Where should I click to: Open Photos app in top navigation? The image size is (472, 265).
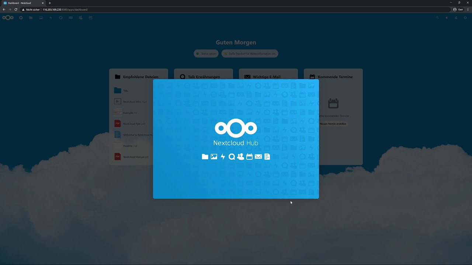pos(41,18)
